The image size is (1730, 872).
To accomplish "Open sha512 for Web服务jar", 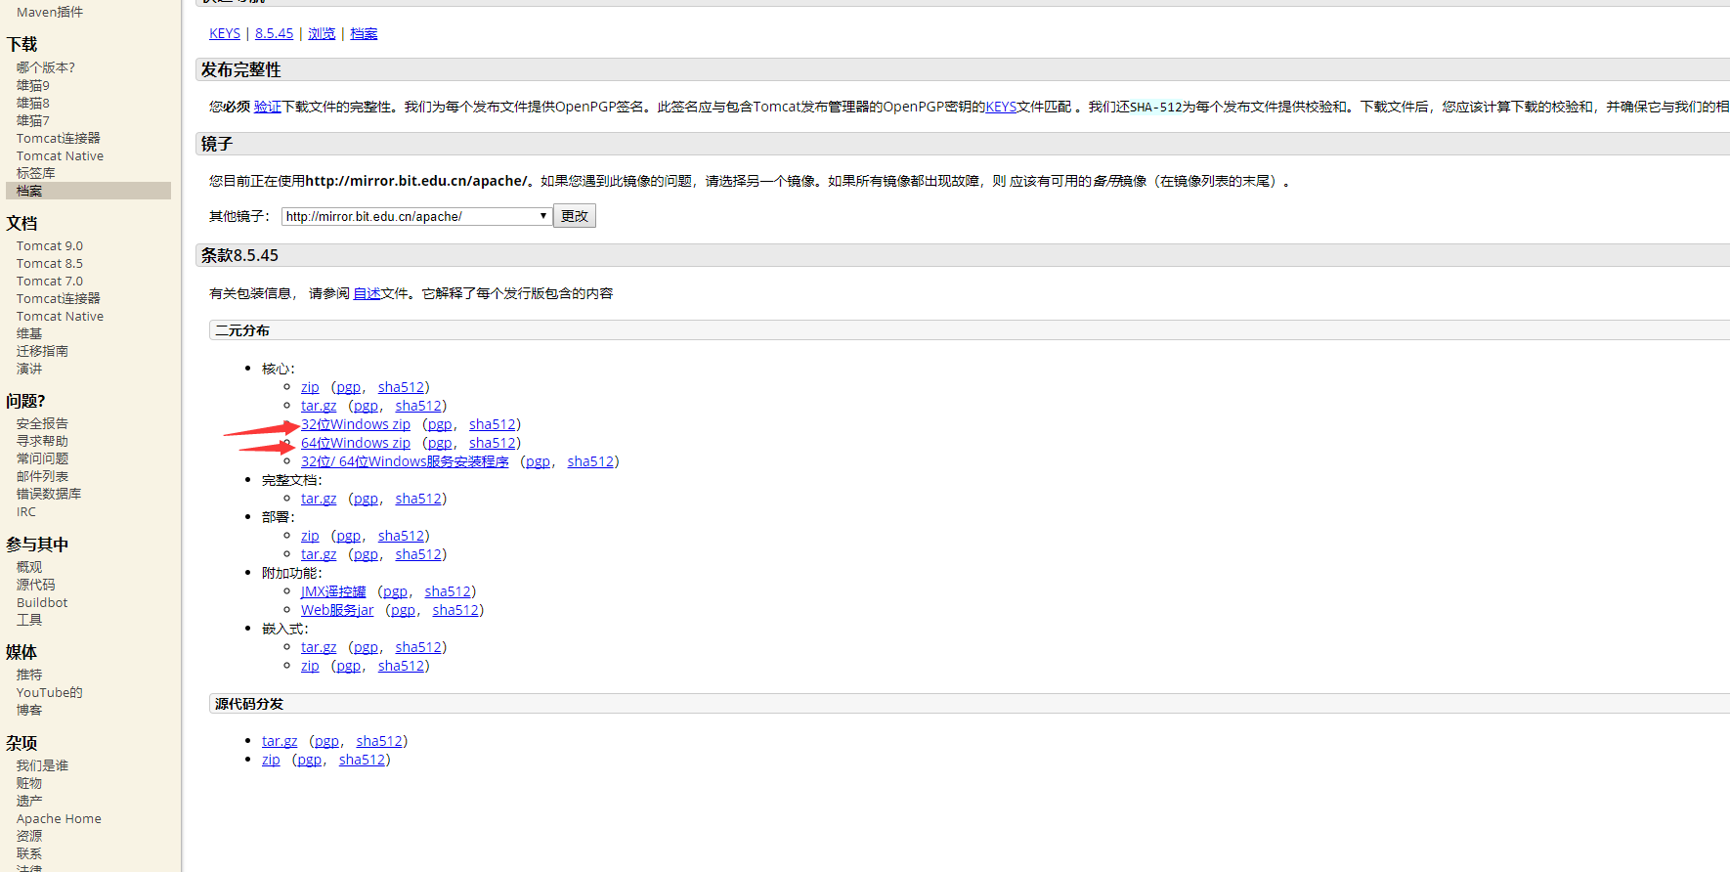I will (455, 610).
